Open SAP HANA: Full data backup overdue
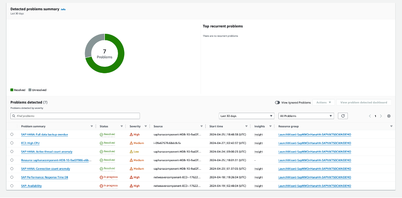The height and width of the screenshot is (198, 402). click(45, 135)
